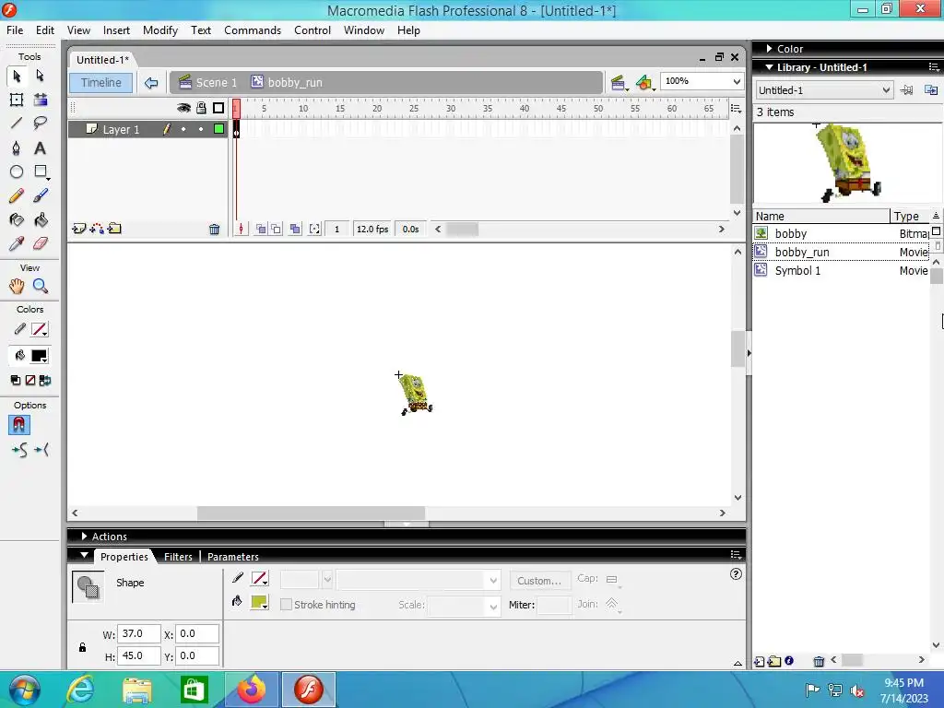Viewport: 944px width, 708px height.
Task: Select the Hand tool
Action: tap(17, 286)
